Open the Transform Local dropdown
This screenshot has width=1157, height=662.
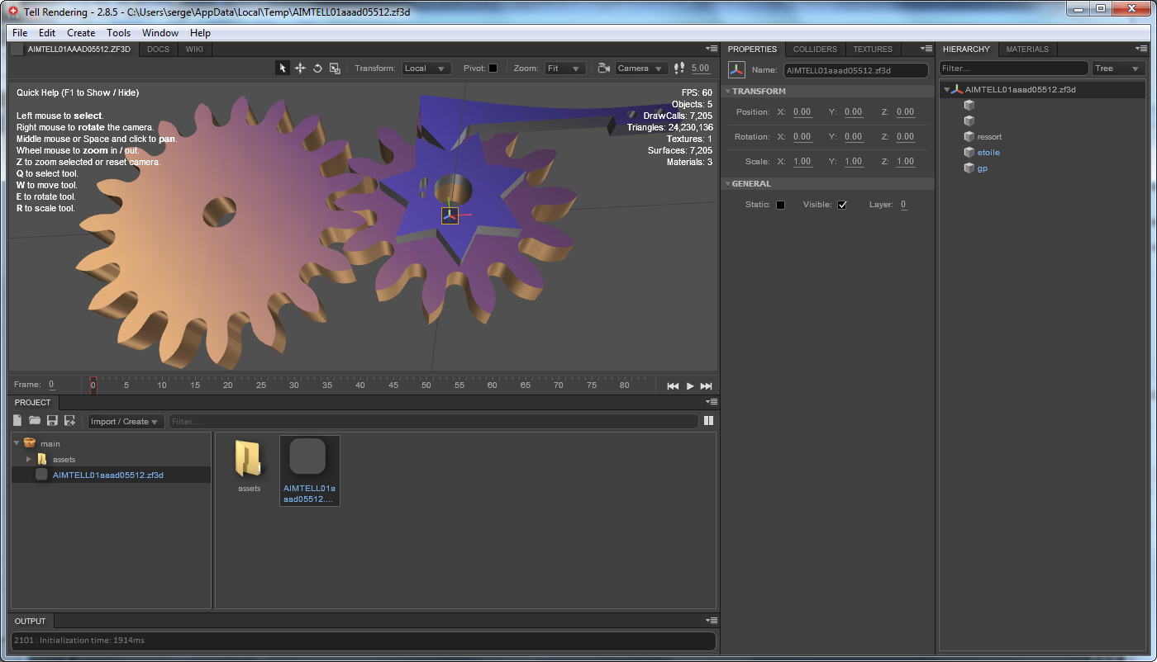pyautogui.click(x=426, y=69)
